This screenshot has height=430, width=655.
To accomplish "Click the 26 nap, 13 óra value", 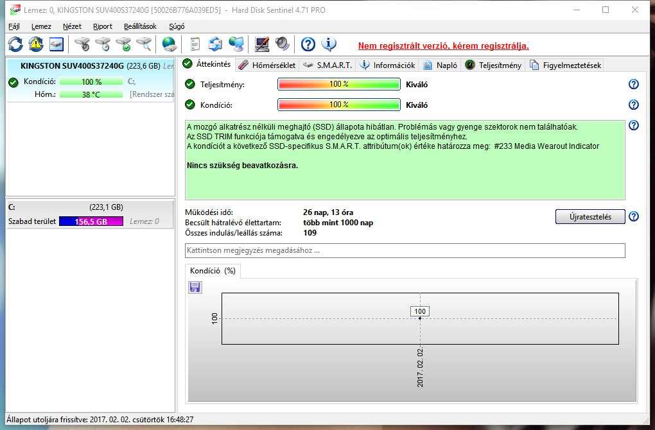I will (328, 212).
